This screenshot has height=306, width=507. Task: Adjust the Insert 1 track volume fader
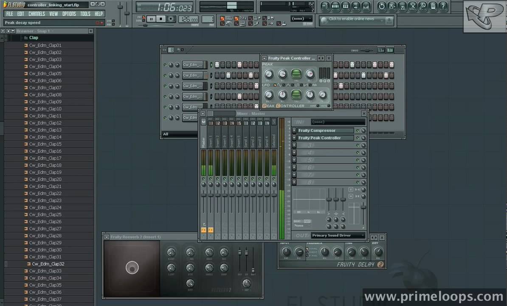coord(211,195)
